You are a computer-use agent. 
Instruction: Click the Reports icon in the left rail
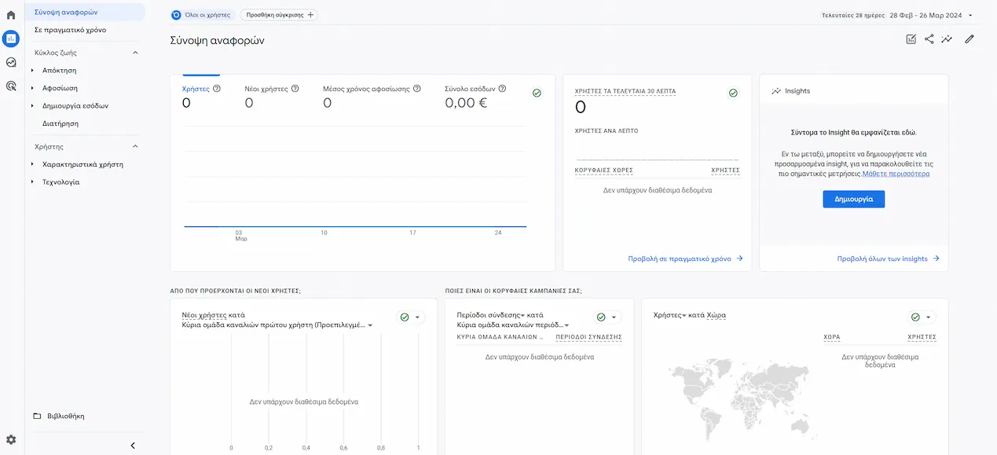[x=10, y=38]
